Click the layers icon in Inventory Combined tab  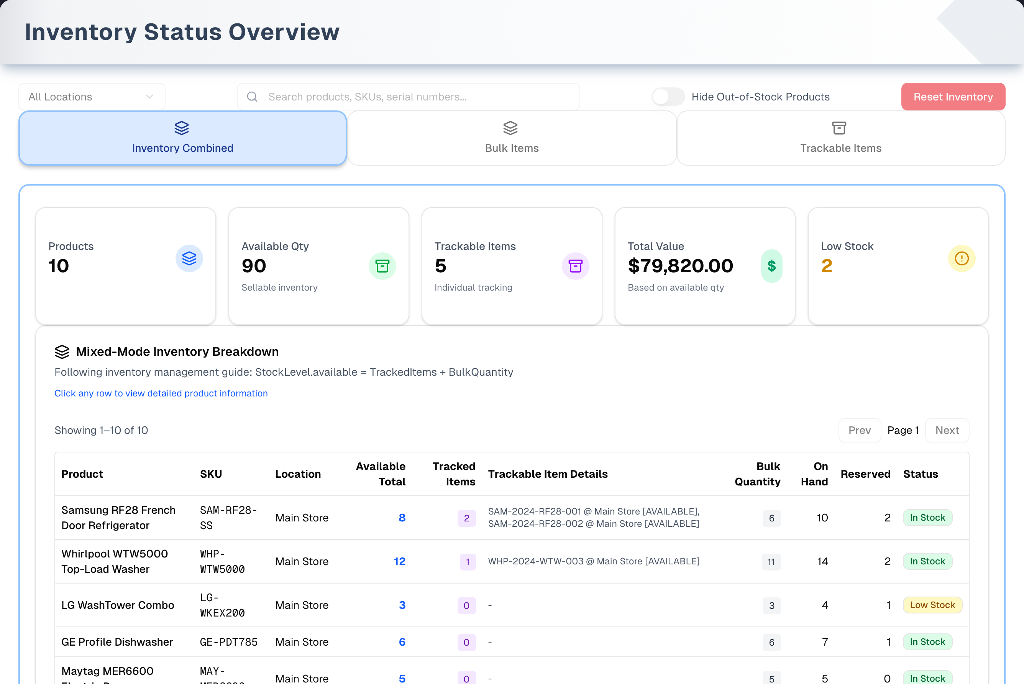coord(182,128)
